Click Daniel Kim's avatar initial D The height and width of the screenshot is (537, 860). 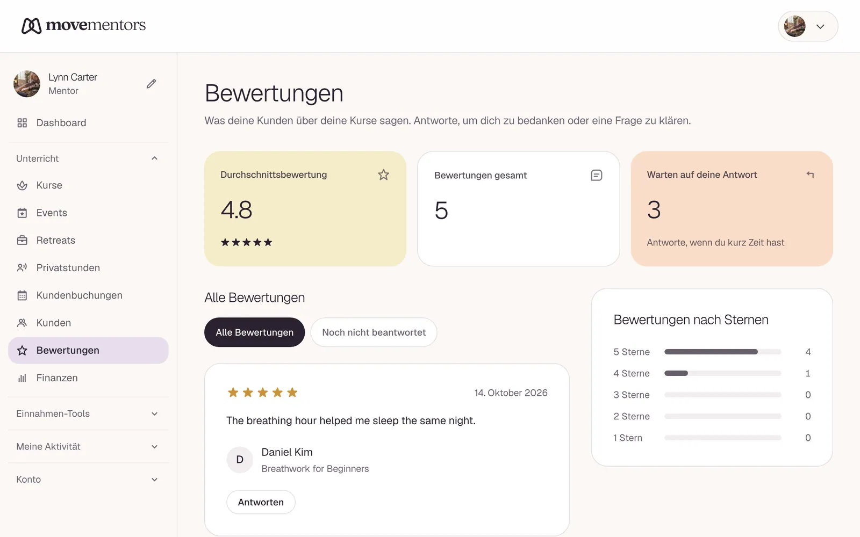click(x=240, y=460)
